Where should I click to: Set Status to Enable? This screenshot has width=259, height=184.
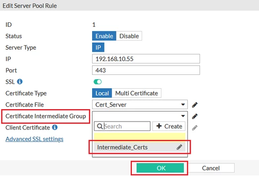tap(104, 36)
